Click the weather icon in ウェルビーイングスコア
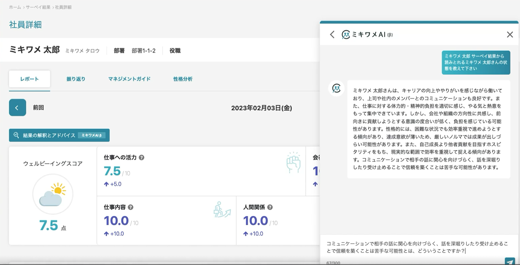Viewport: 520px width, 265px height. [53, 194]
